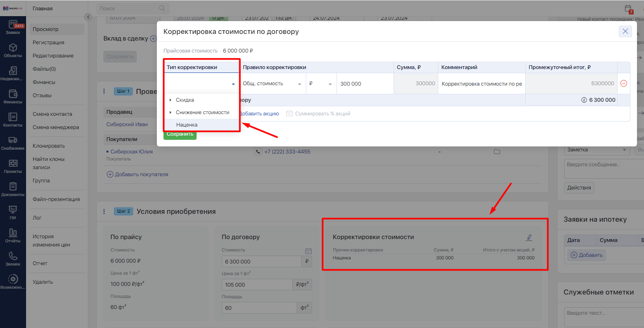Open the Тип корректировки dropdown
Screen dimensions: 644x328
201,84
